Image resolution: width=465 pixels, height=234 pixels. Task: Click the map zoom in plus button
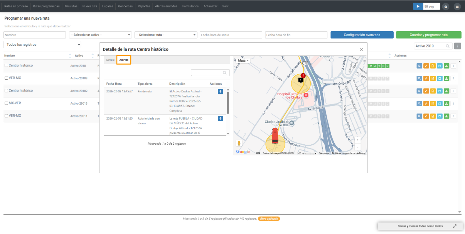(357, 140)
